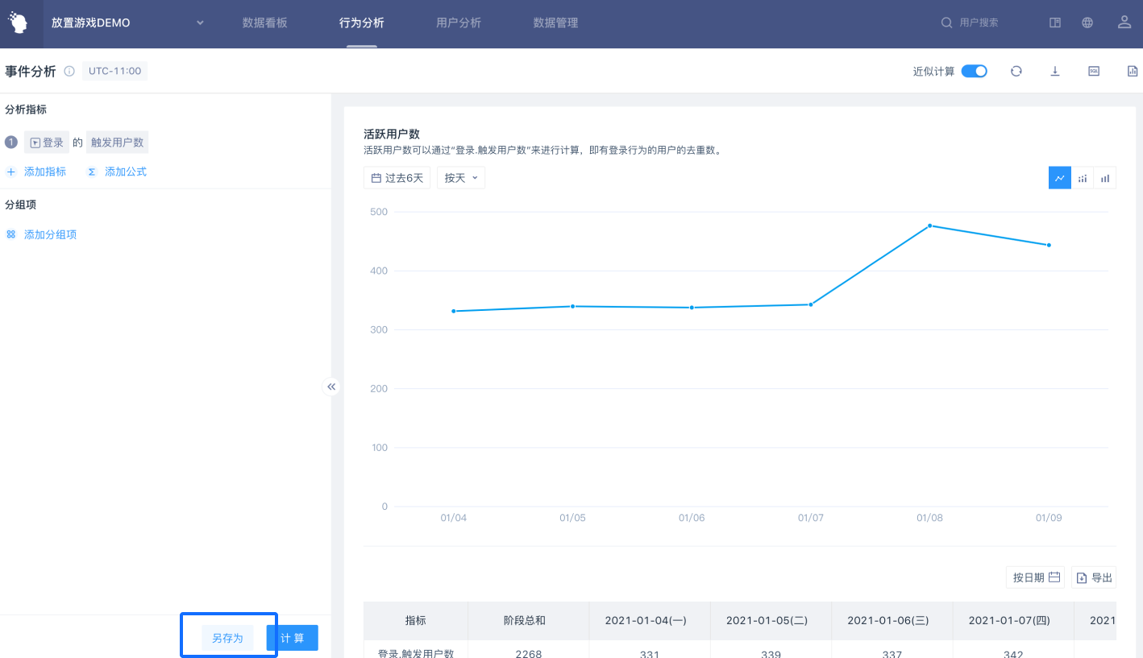The width and height of the screenshot is (1143, 658).
Task: Open the 过去6天 date range picker
Action: click(x=397, y=178)
